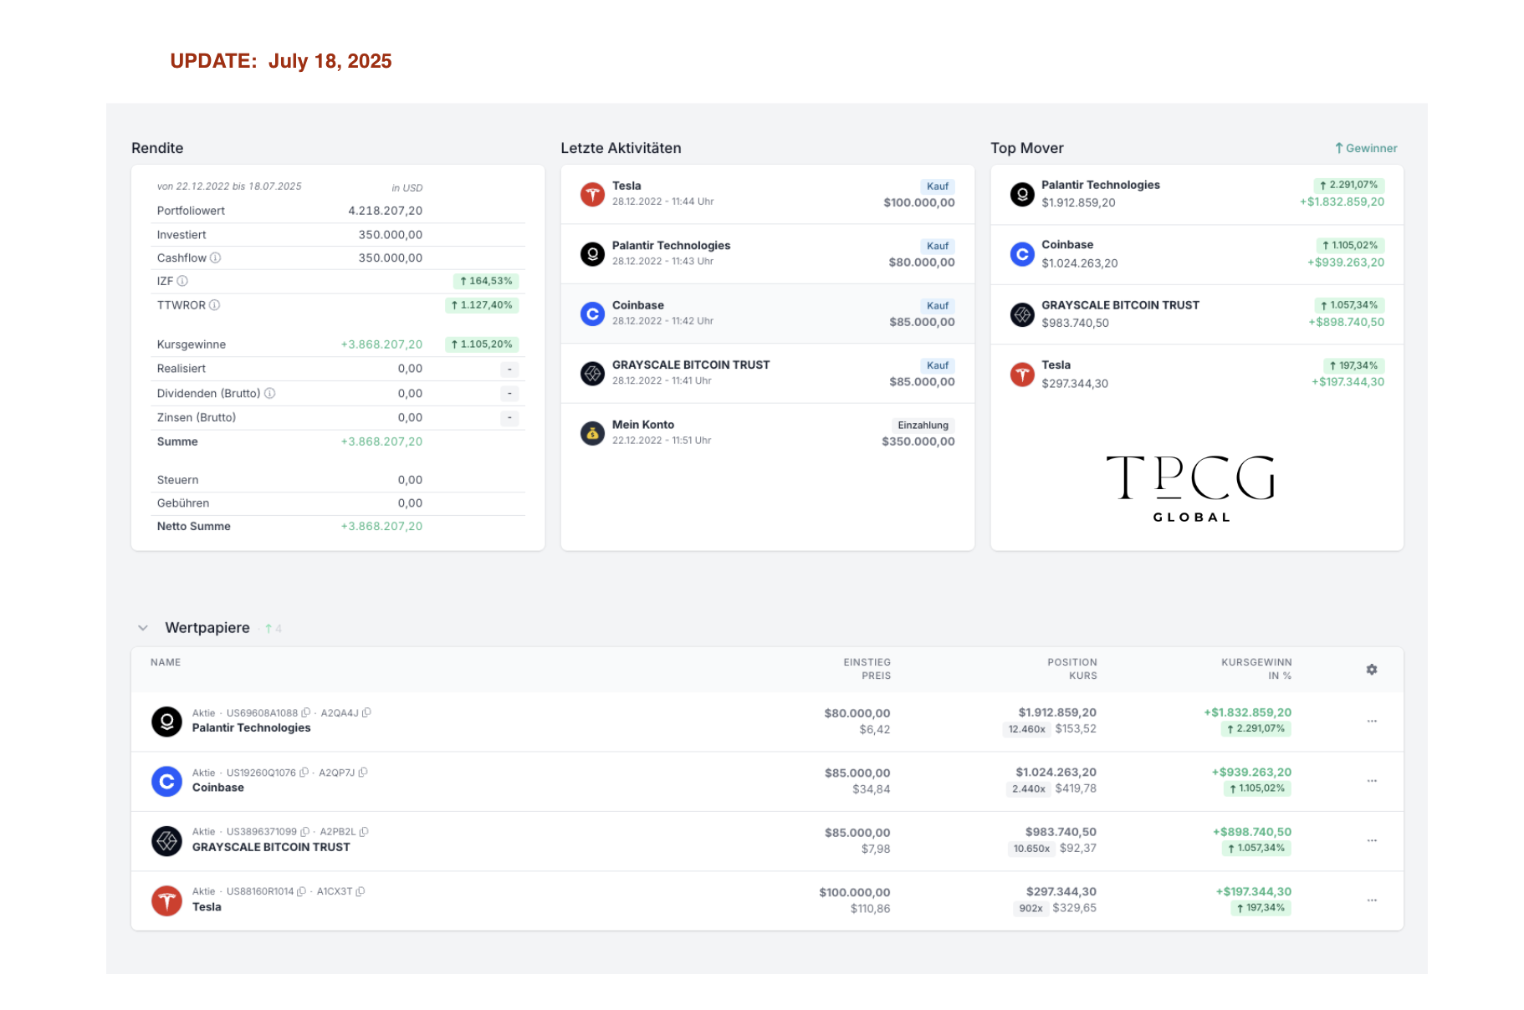Click the Coinbase logo in Wertpapiere table

166,781
